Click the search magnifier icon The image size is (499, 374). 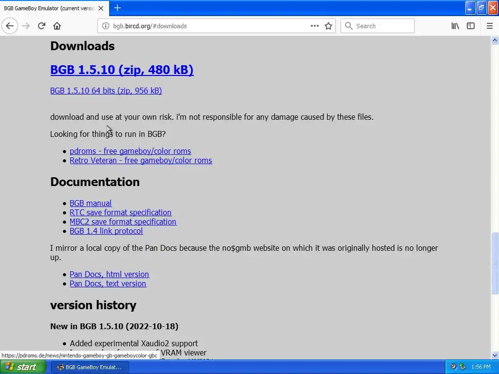[x=349, y=26]
